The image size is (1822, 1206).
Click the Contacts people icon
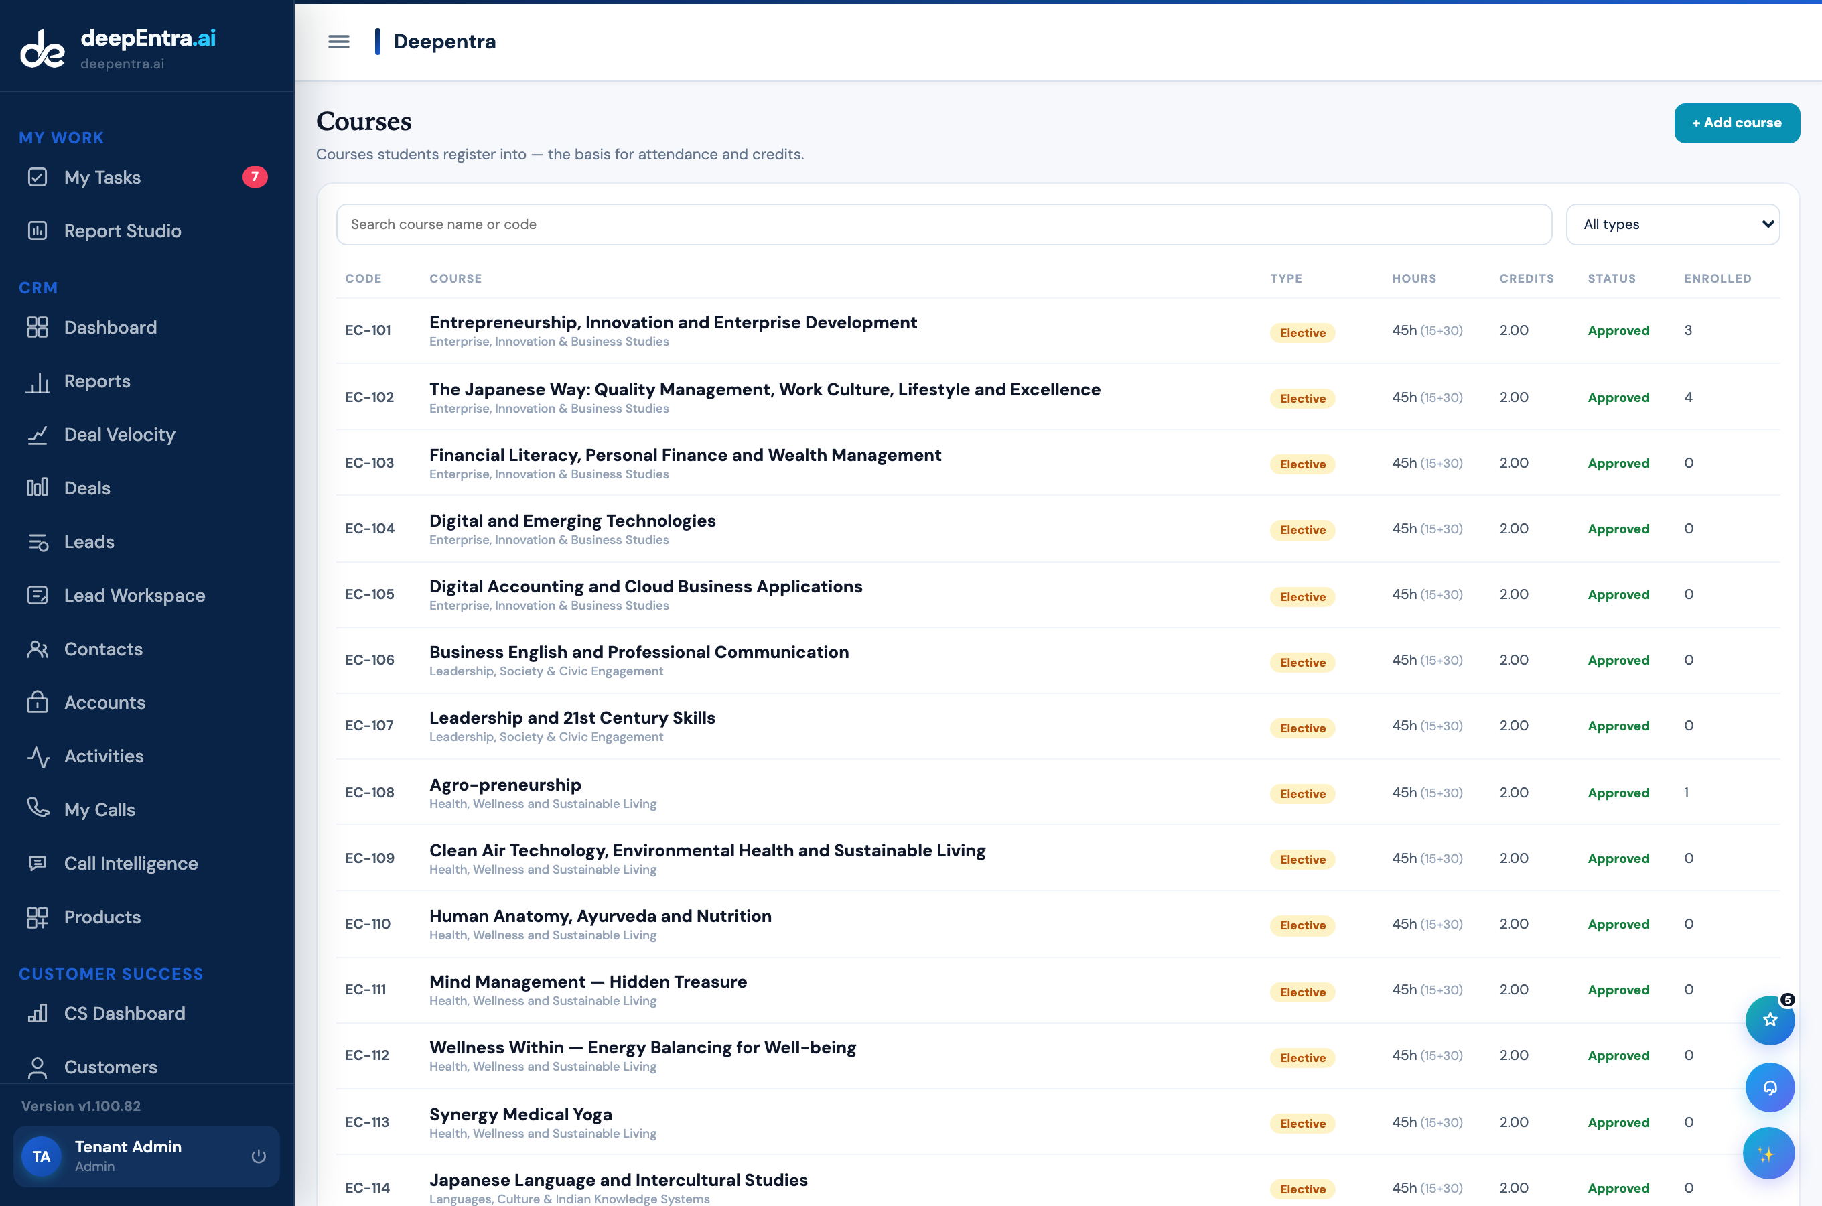[x=38, y=649]
